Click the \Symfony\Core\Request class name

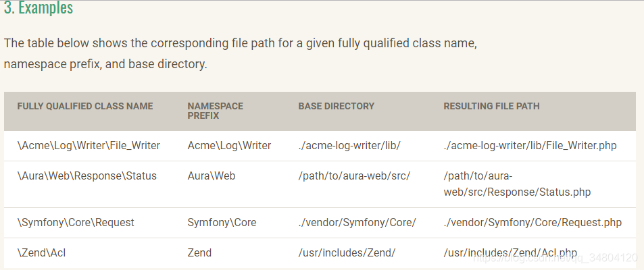pyautogui.click(x=76, y=222)
